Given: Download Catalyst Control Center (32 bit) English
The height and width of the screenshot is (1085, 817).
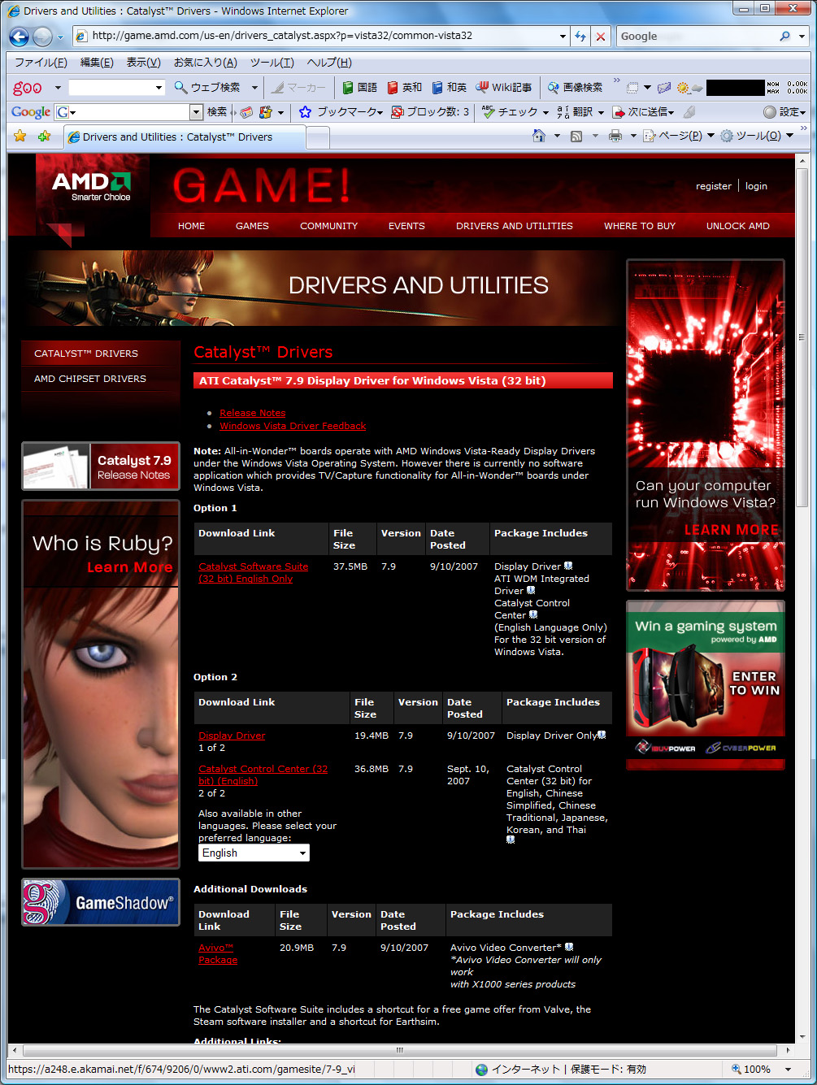Looking at the screenshot, I should coord(263,775).
